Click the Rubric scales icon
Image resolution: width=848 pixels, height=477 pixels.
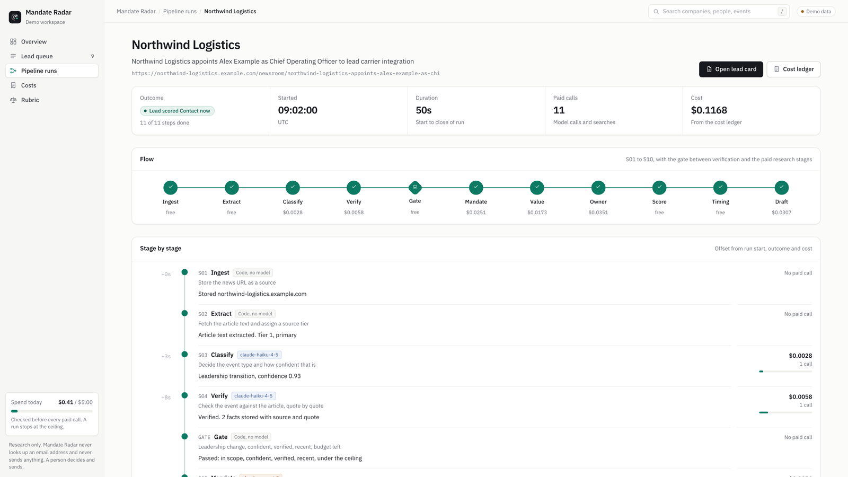pyautogui.click(x=13, y=100)
